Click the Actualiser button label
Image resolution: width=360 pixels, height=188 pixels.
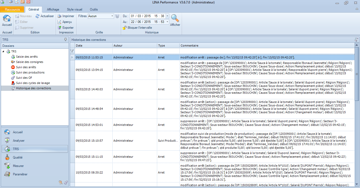(x=47, y=16)
